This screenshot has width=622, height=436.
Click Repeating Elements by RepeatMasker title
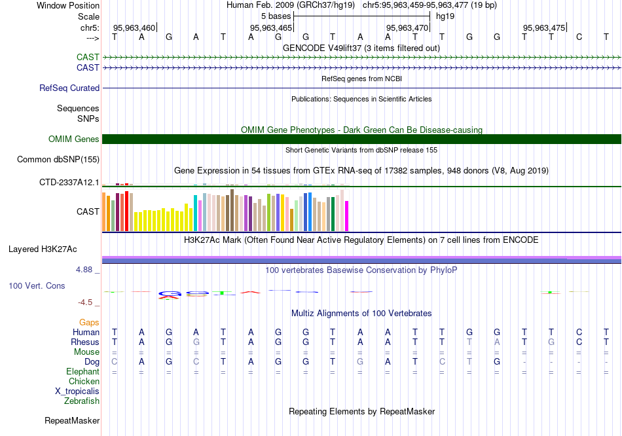[x=361, y=411]
